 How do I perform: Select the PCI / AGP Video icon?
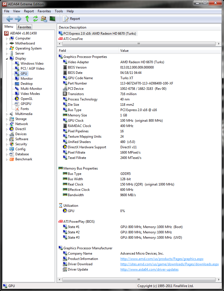[17, 69]
